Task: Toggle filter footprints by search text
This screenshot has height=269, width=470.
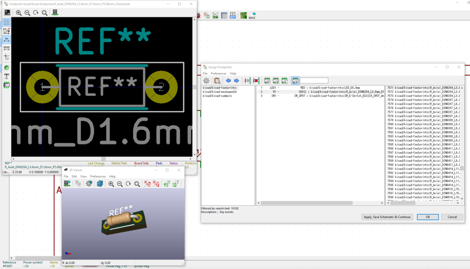Action: 295,81
